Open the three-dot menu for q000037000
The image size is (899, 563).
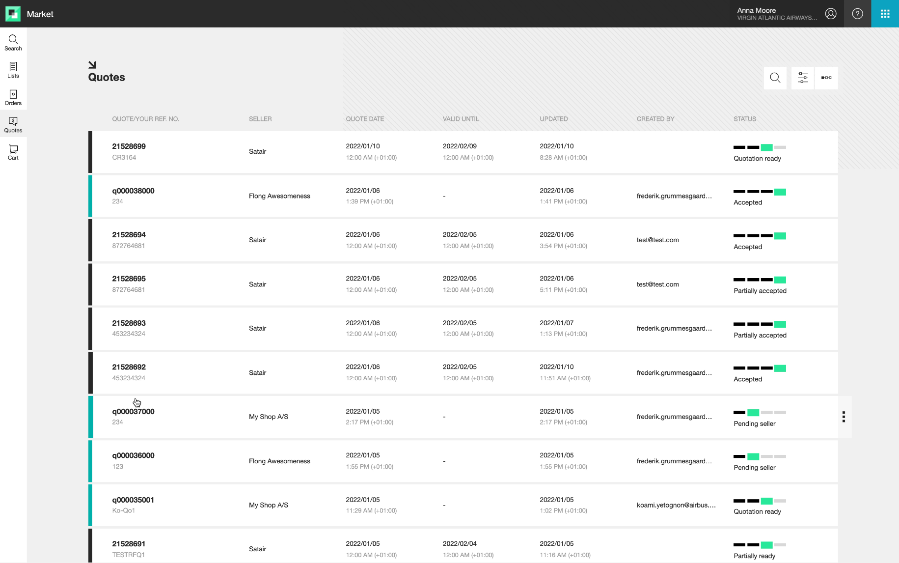pos(844,417)
